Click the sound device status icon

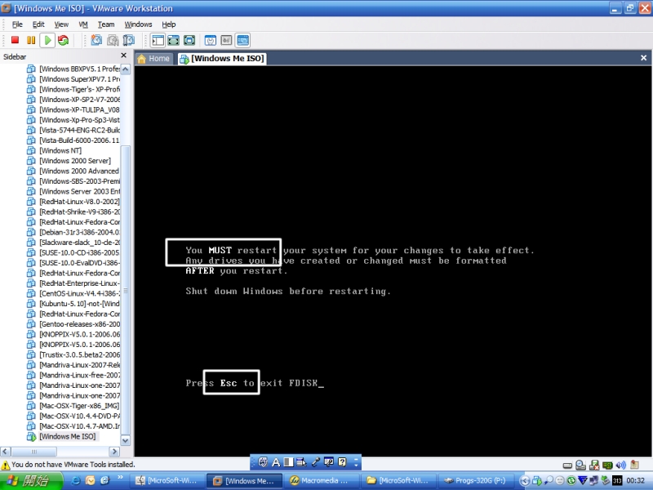[621, 465]
